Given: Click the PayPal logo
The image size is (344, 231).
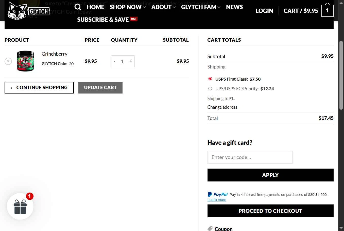Looking at the screenshot, I should (218, 194).
